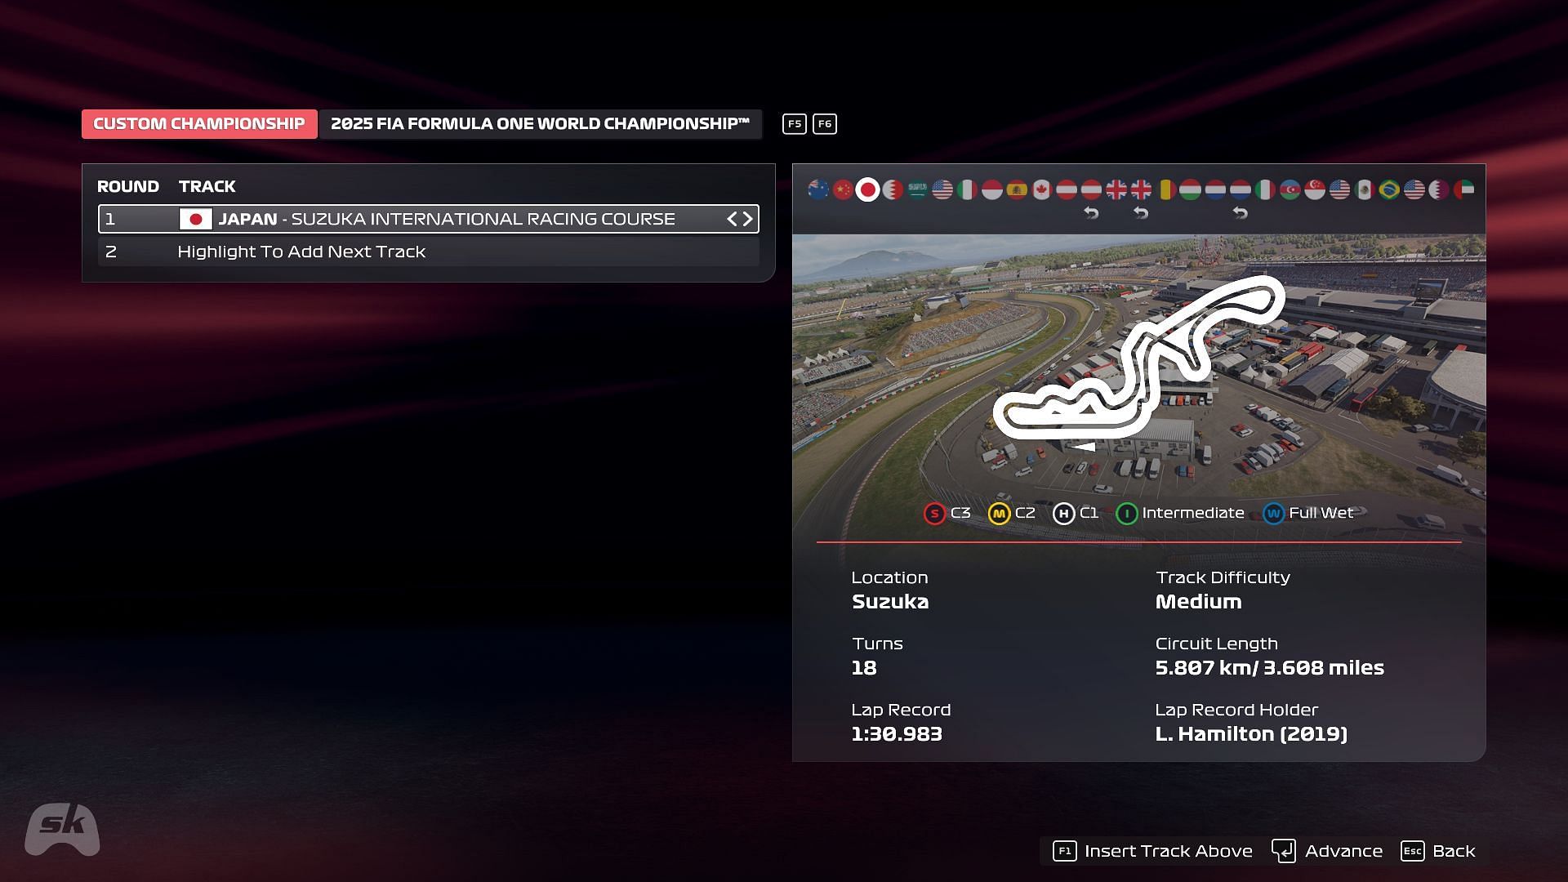Select the Australia flag icon
1568x882 pixels.
tap(818, 189)
